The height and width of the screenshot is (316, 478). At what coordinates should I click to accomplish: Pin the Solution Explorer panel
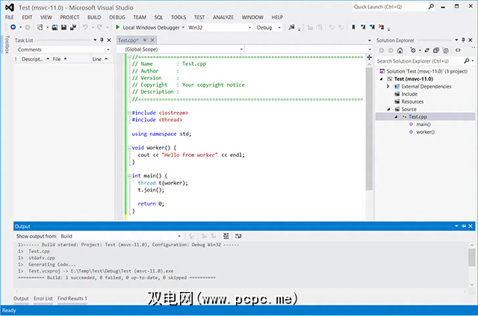coord(463,40)
